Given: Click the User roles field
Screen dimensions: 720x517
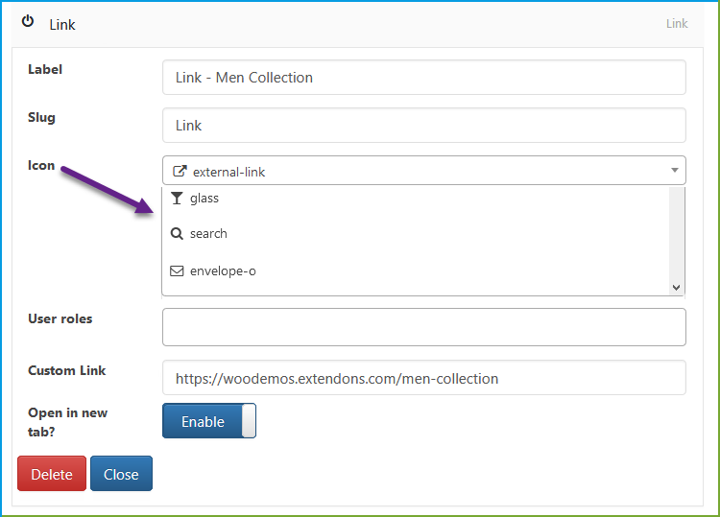Looking at the screenshot, I should pyautogui.click(x=423, y=327).
